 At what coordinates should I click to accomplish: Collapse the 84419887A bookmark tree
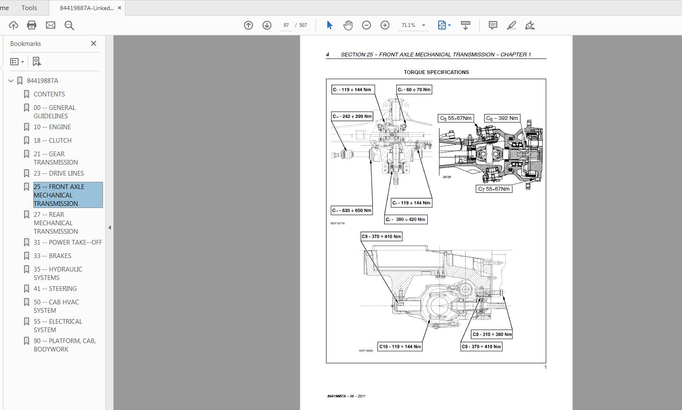coord(10,80)
